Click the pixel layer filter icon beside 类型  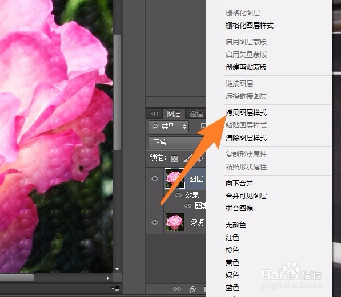(203, 126)
